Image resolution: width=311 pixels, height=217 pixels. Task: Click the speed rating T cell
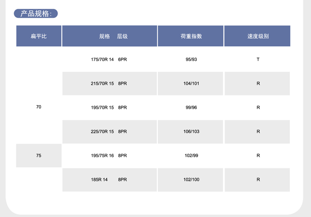tap(257, 59)
